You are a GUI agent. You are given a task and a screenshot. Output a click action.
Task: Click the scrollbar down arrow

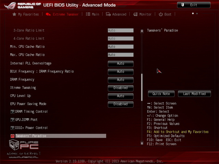pos(142,143)
